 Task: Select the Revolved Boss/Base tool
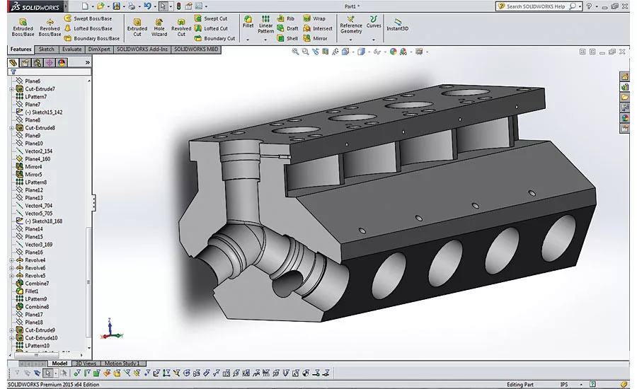click(50, 27)
